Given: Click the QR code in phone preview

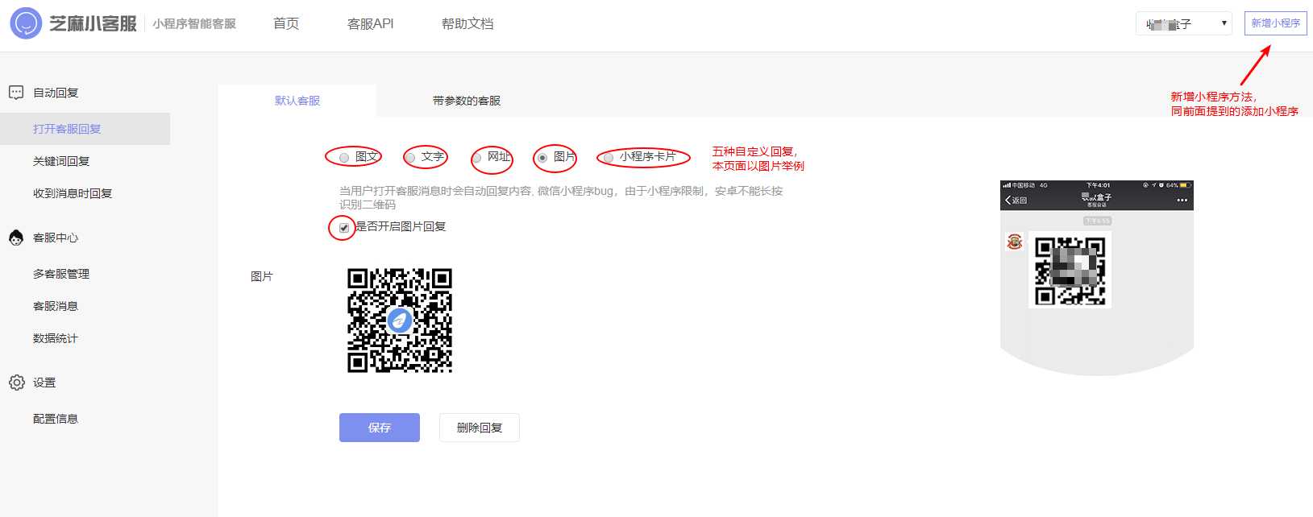Looking at the screenshot, I should [x=1070, y=270].
